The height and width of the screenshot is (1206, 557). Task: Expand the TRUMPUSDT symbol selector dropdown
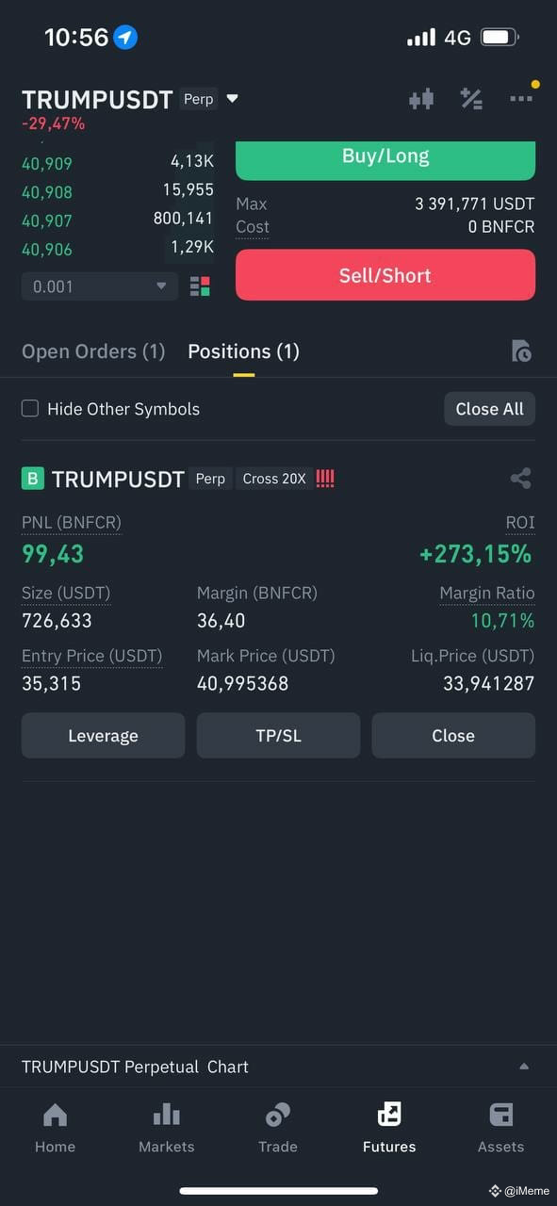232,98
